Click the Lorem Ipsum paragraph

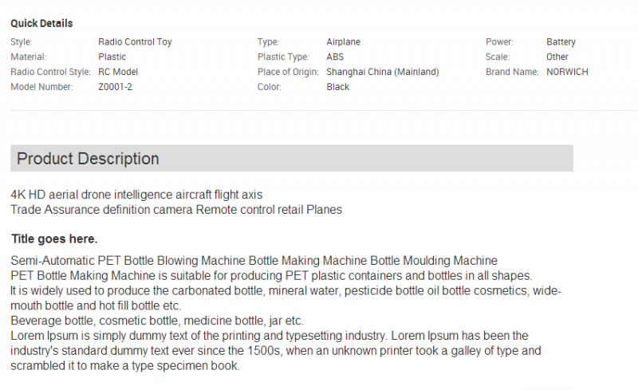[276, 350]
